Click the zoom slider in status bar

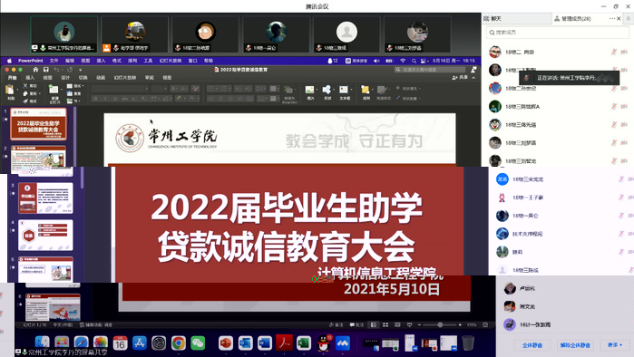click(x=440, y=324)
